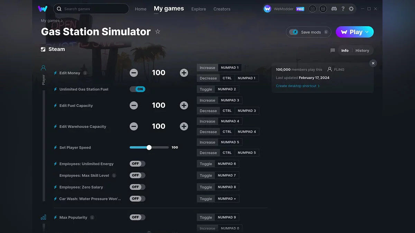Adjust the Set Player Speed slider
Image resolution: width=415 pixels, height=233 pixels.
(x=149, y=147)
